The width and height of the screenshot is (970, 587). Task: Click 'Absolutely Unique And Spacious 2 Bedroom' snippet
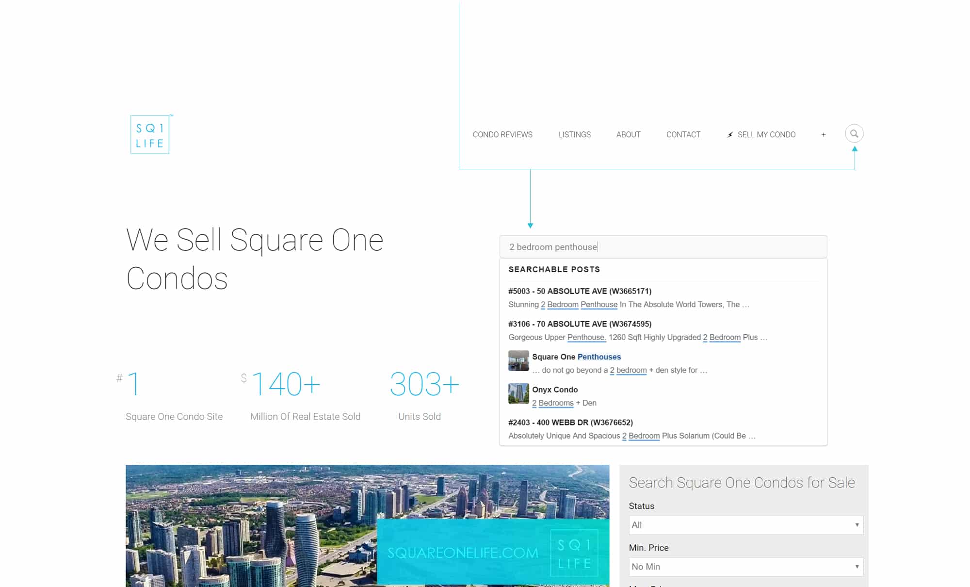click(632, 436)
